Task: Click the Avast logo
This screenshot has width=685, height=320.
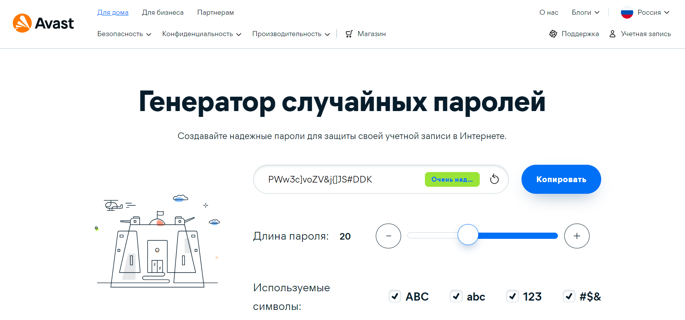Action: tap(43, 23)
